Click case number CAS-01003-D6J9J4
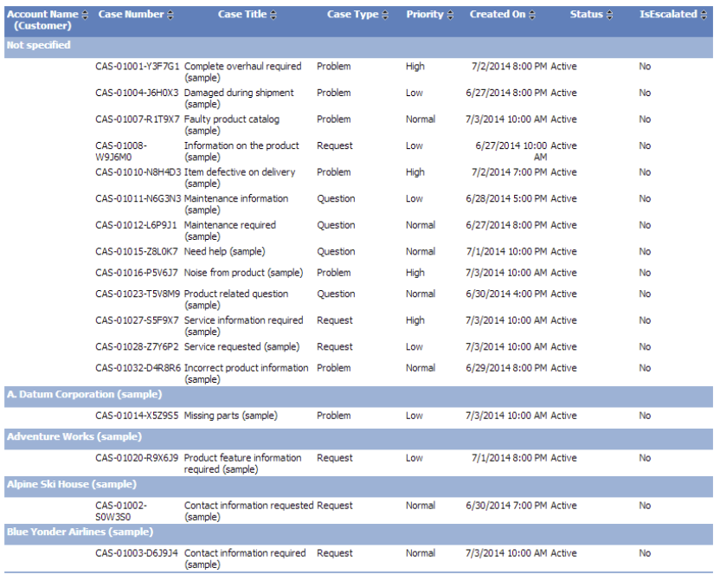 (x=137, y=553)
